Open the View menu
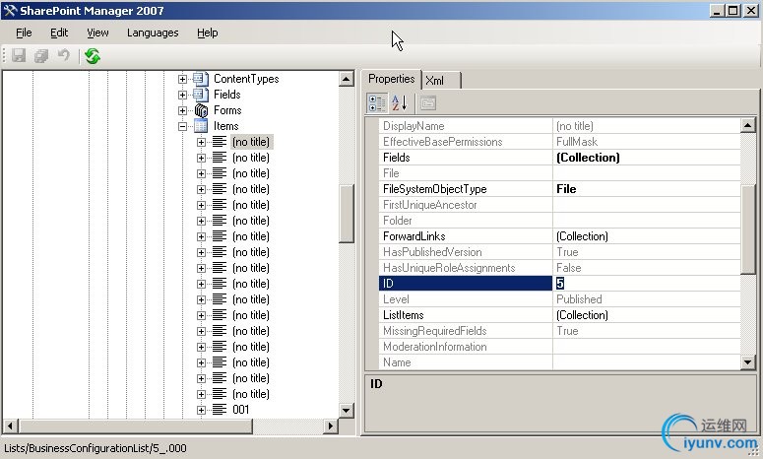 [x=97, y=33]
